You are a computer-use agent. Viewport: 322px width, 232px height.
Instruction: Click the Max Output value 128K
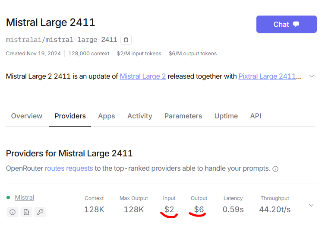tap(134, 210)
